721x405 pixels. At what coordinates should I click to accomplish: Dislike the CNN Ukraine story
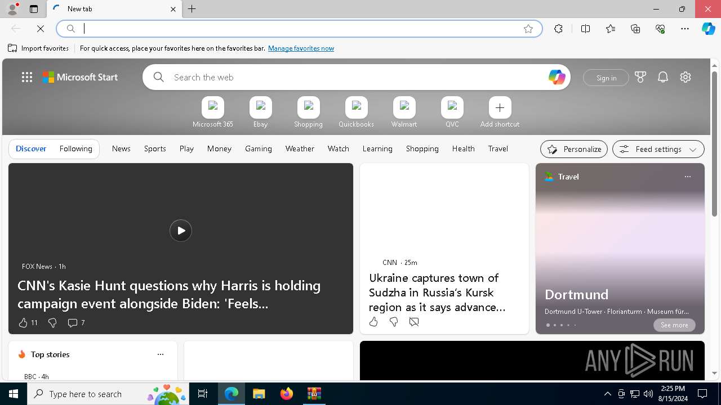tap(394, 322)
